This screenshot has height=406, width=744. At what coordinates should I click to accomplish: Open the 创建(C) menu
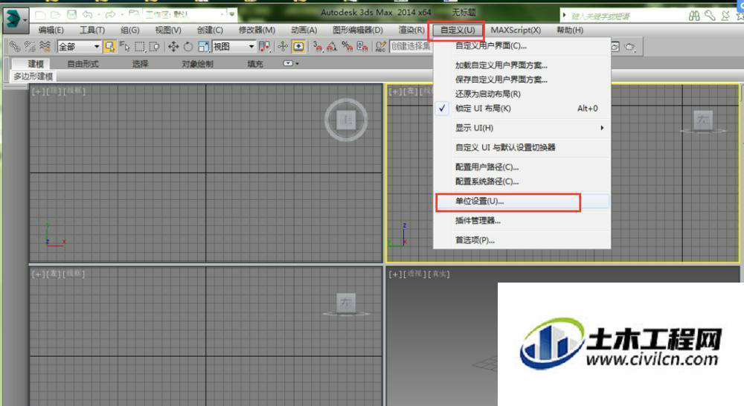tap(210, 30)
